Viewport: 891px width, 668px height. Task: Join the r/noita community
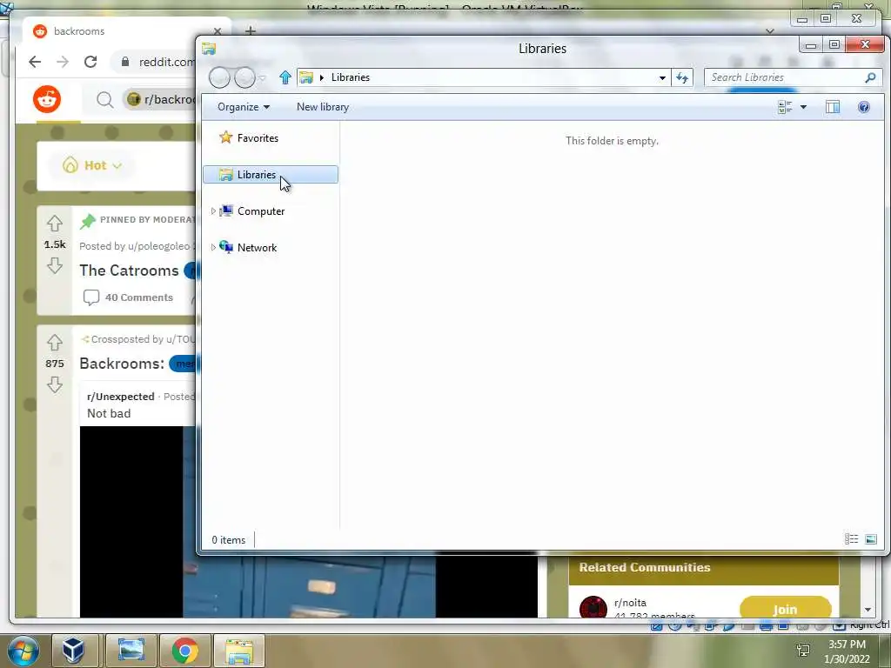click(785, 608)
